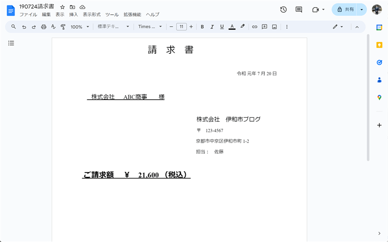Open the 編集 menu
This screenshot has width=388, height=242.
(x=46, y=15)
